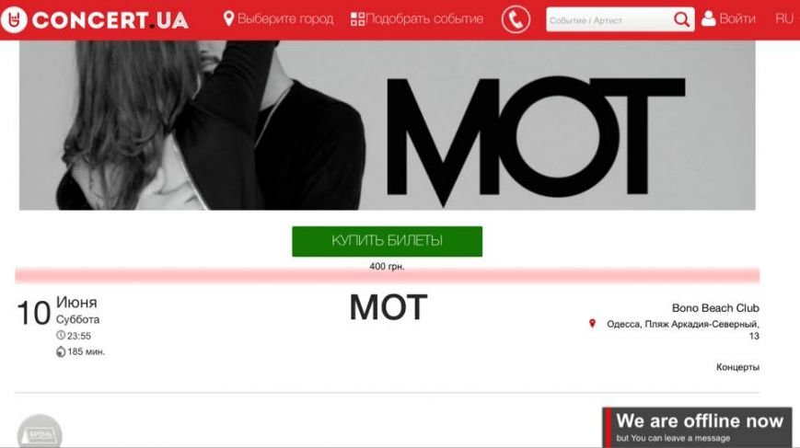Click the phone call icon in the header
The width and height of the screenshot is (800, 448).
[516, 20]
